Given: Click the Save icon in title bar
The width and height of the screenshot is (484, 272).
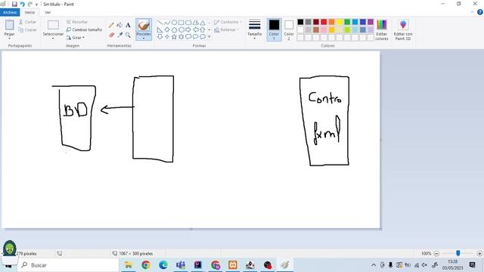Looking at the screenshot, I should coord(14,4).
